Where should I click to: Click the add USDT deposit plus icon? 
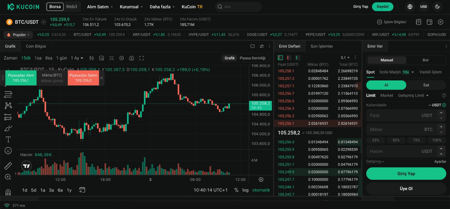(444, 105)
